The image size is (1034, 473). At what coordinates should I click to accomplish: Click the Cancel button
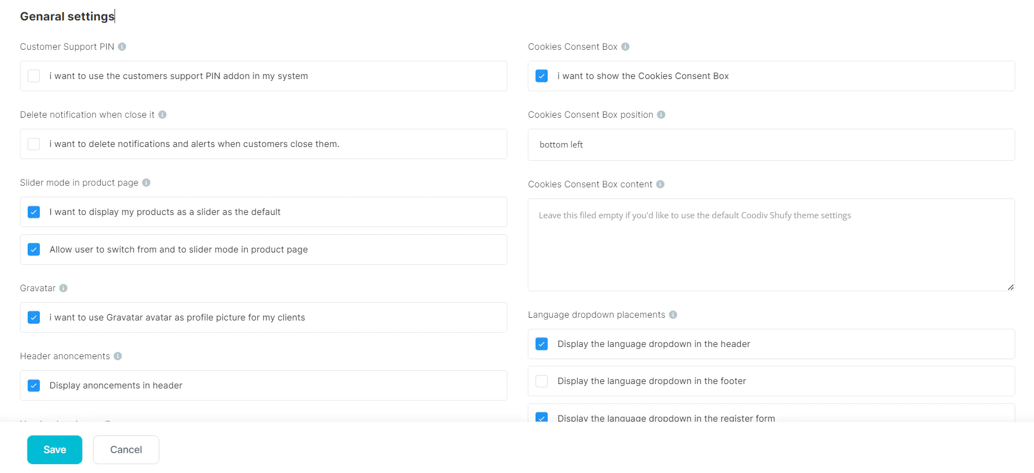pyautogui.click(x=126, y=450)
